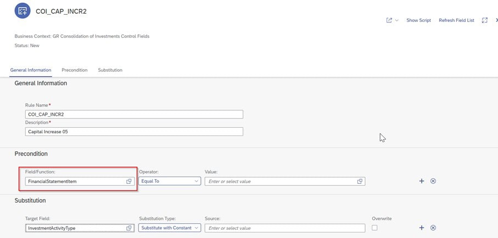The image size is (498, 238).
Task: Click the Description field containing Capital Increase 05
Action: click(x=134, y=132)
